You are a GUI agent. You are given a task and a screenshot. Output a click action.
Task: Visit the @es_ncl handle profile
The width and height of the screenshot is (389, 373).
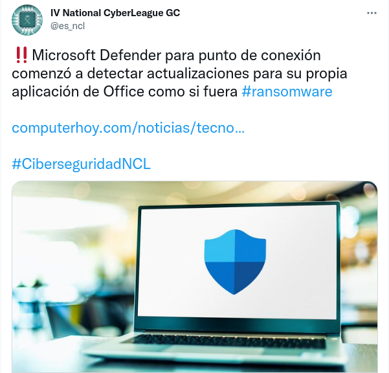point(67,26)
